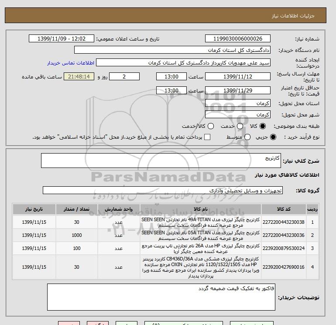
Task: Click quantity 100 in row 3
Action: pyautogui.click(x=77, y=248)
